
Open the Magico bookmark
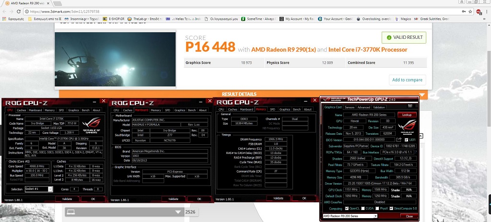[403, 19]
